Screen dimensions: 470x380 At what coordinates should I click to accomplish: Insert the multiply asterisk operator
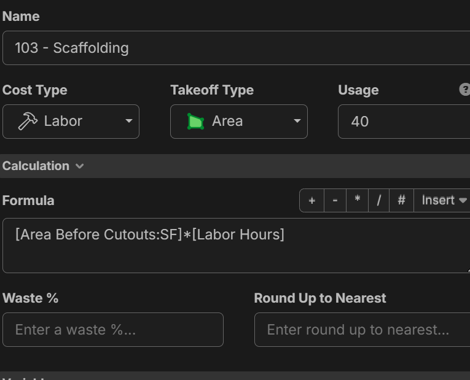357,201
